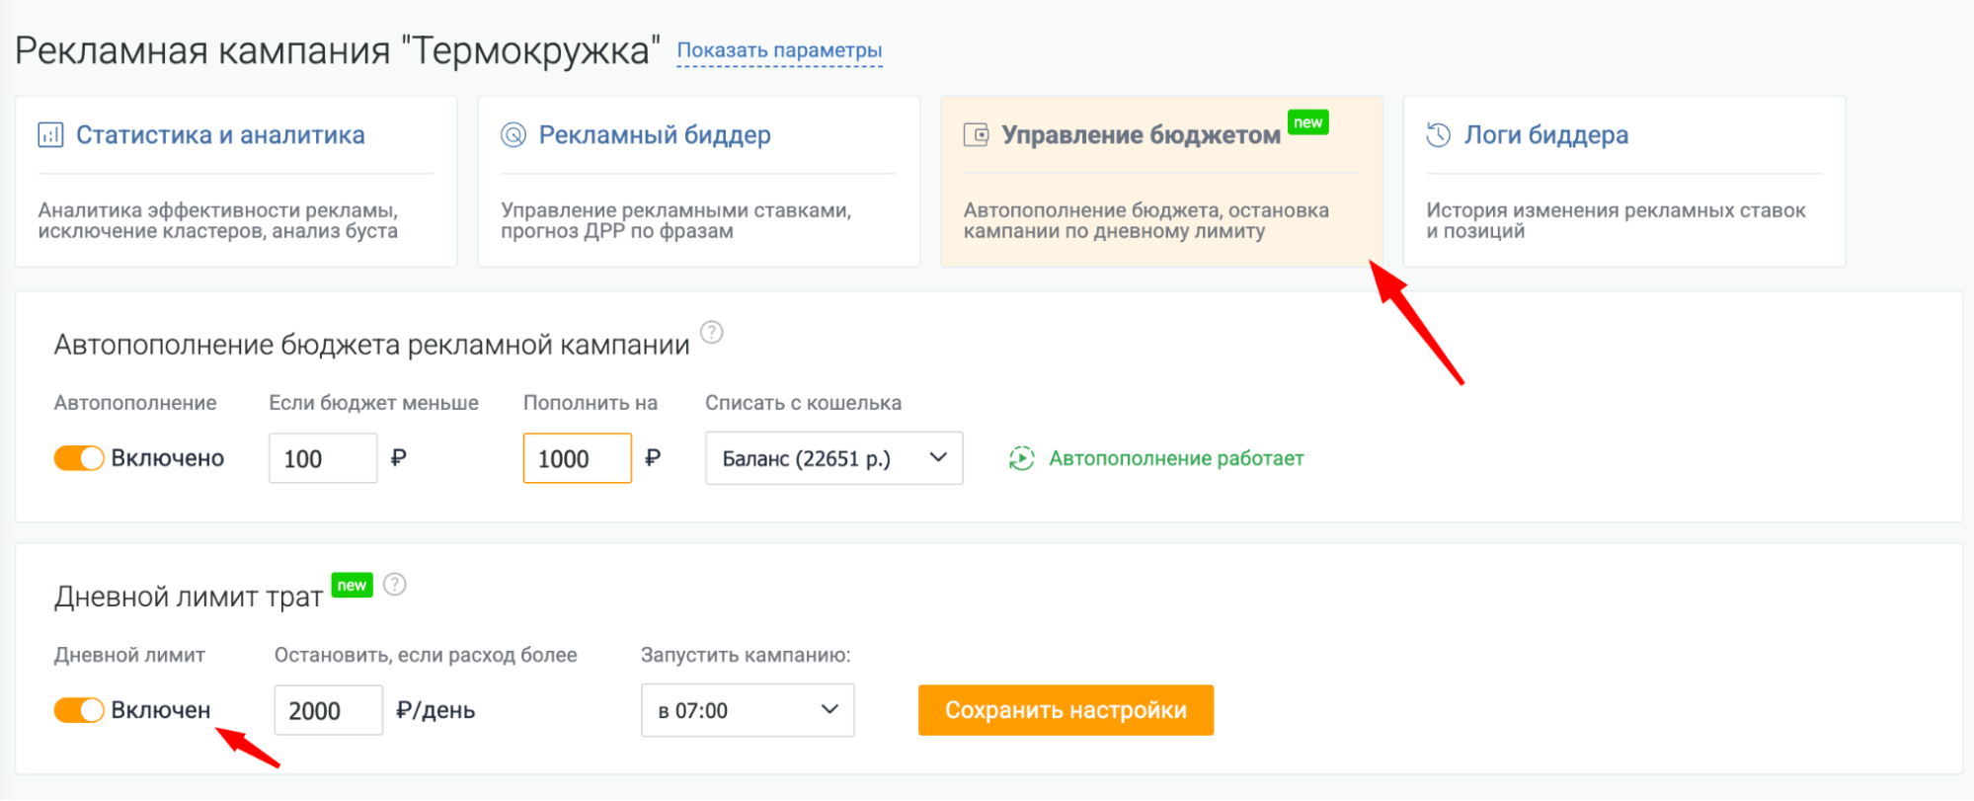
Task: Click the ruble sign after the 100 field
Action: coord(398,457)
